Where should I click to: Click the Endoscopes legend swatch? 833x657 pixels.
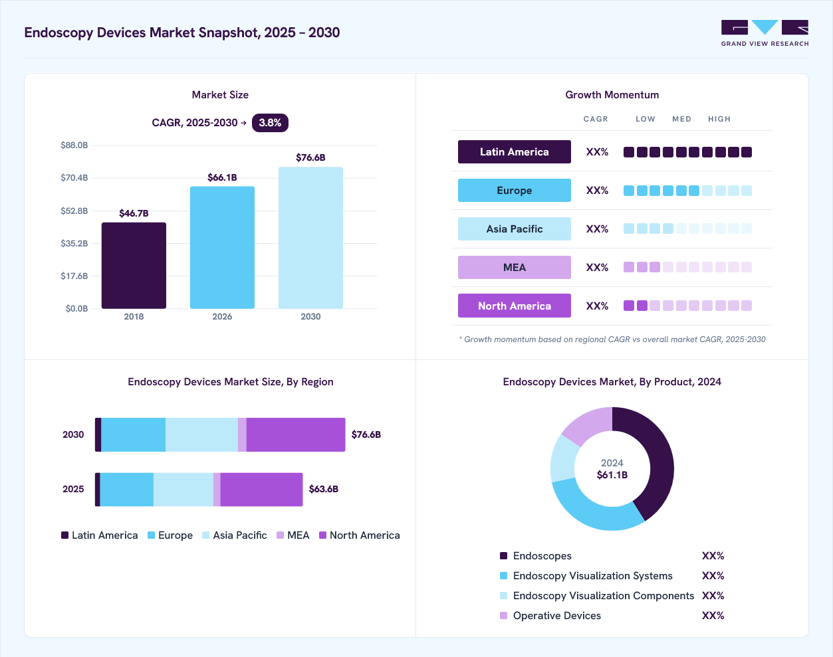click(x=504, y=556)
